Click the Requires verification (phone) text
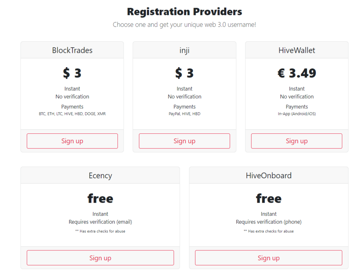The height and width of the screenshot is (277, 358). [268, 222]
